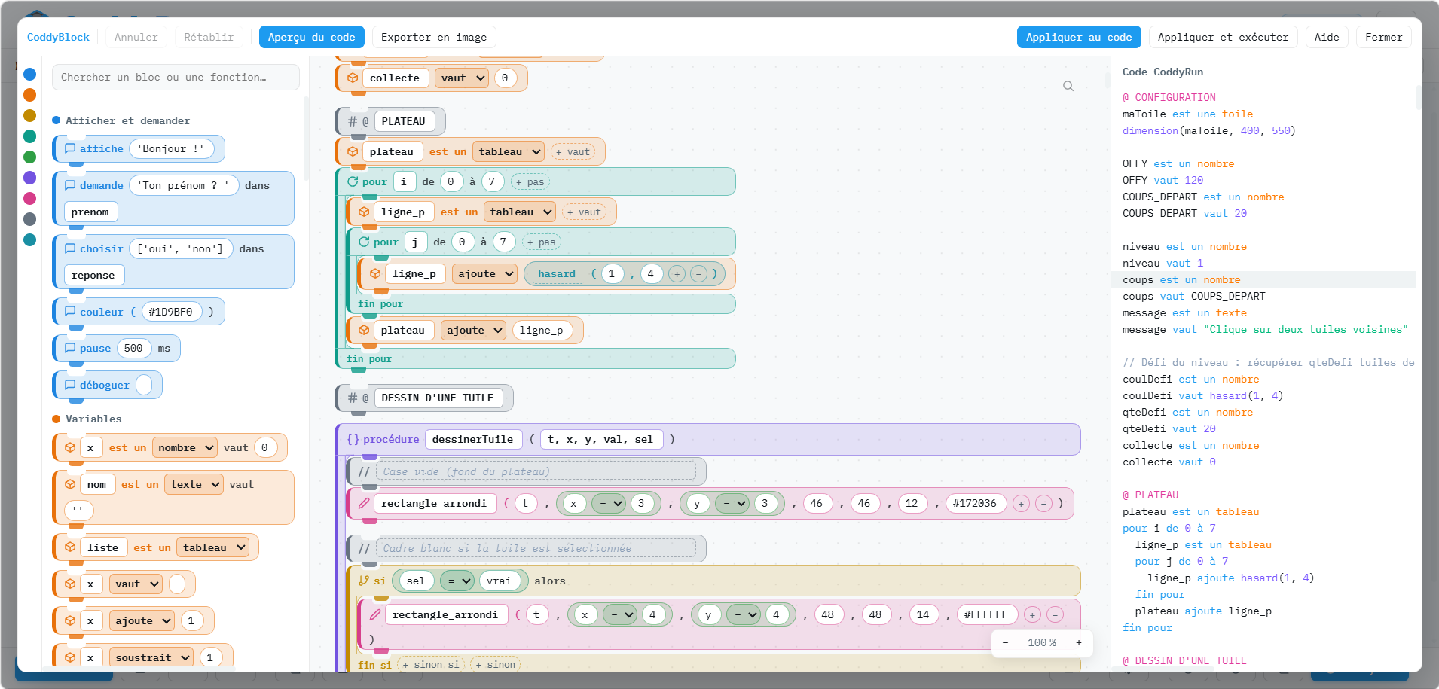Screen dimensions: 1439x689
Task: Open '=' operator dropdown in si block
Action: click(457, 581)
